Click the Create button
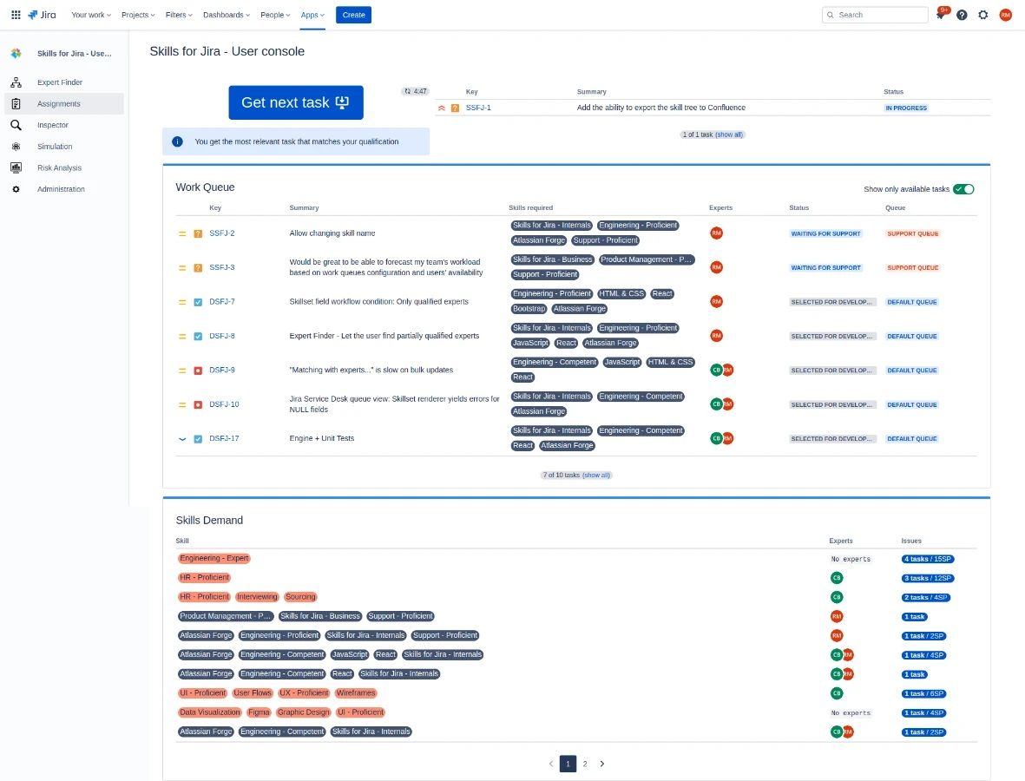The width and height of the screenshot is (1025, 781). click(x=353, y=15)
